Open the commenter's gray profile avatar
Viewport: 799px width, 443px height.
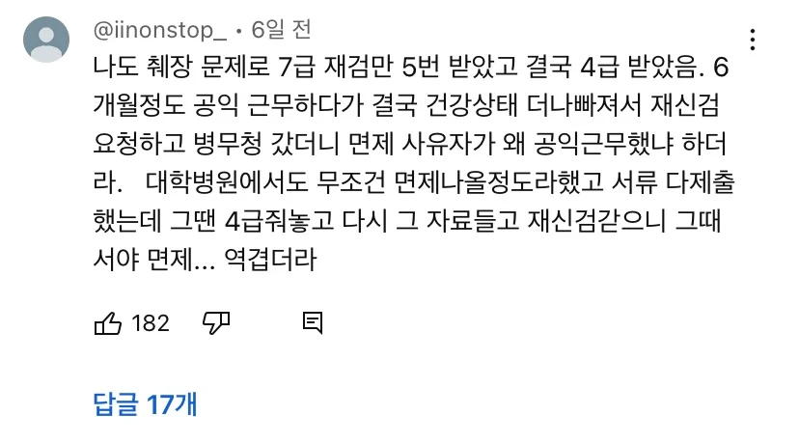click(45, 41)
